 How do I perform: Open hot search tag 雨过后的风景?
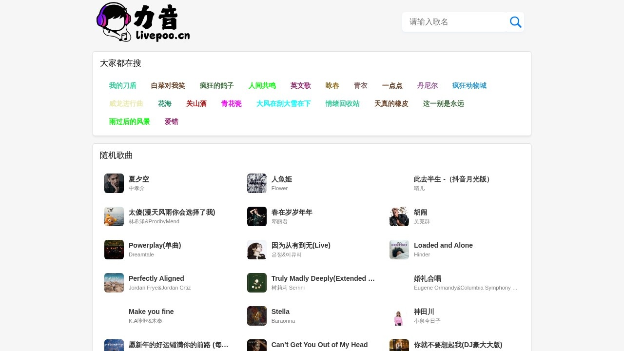(129, 121)
